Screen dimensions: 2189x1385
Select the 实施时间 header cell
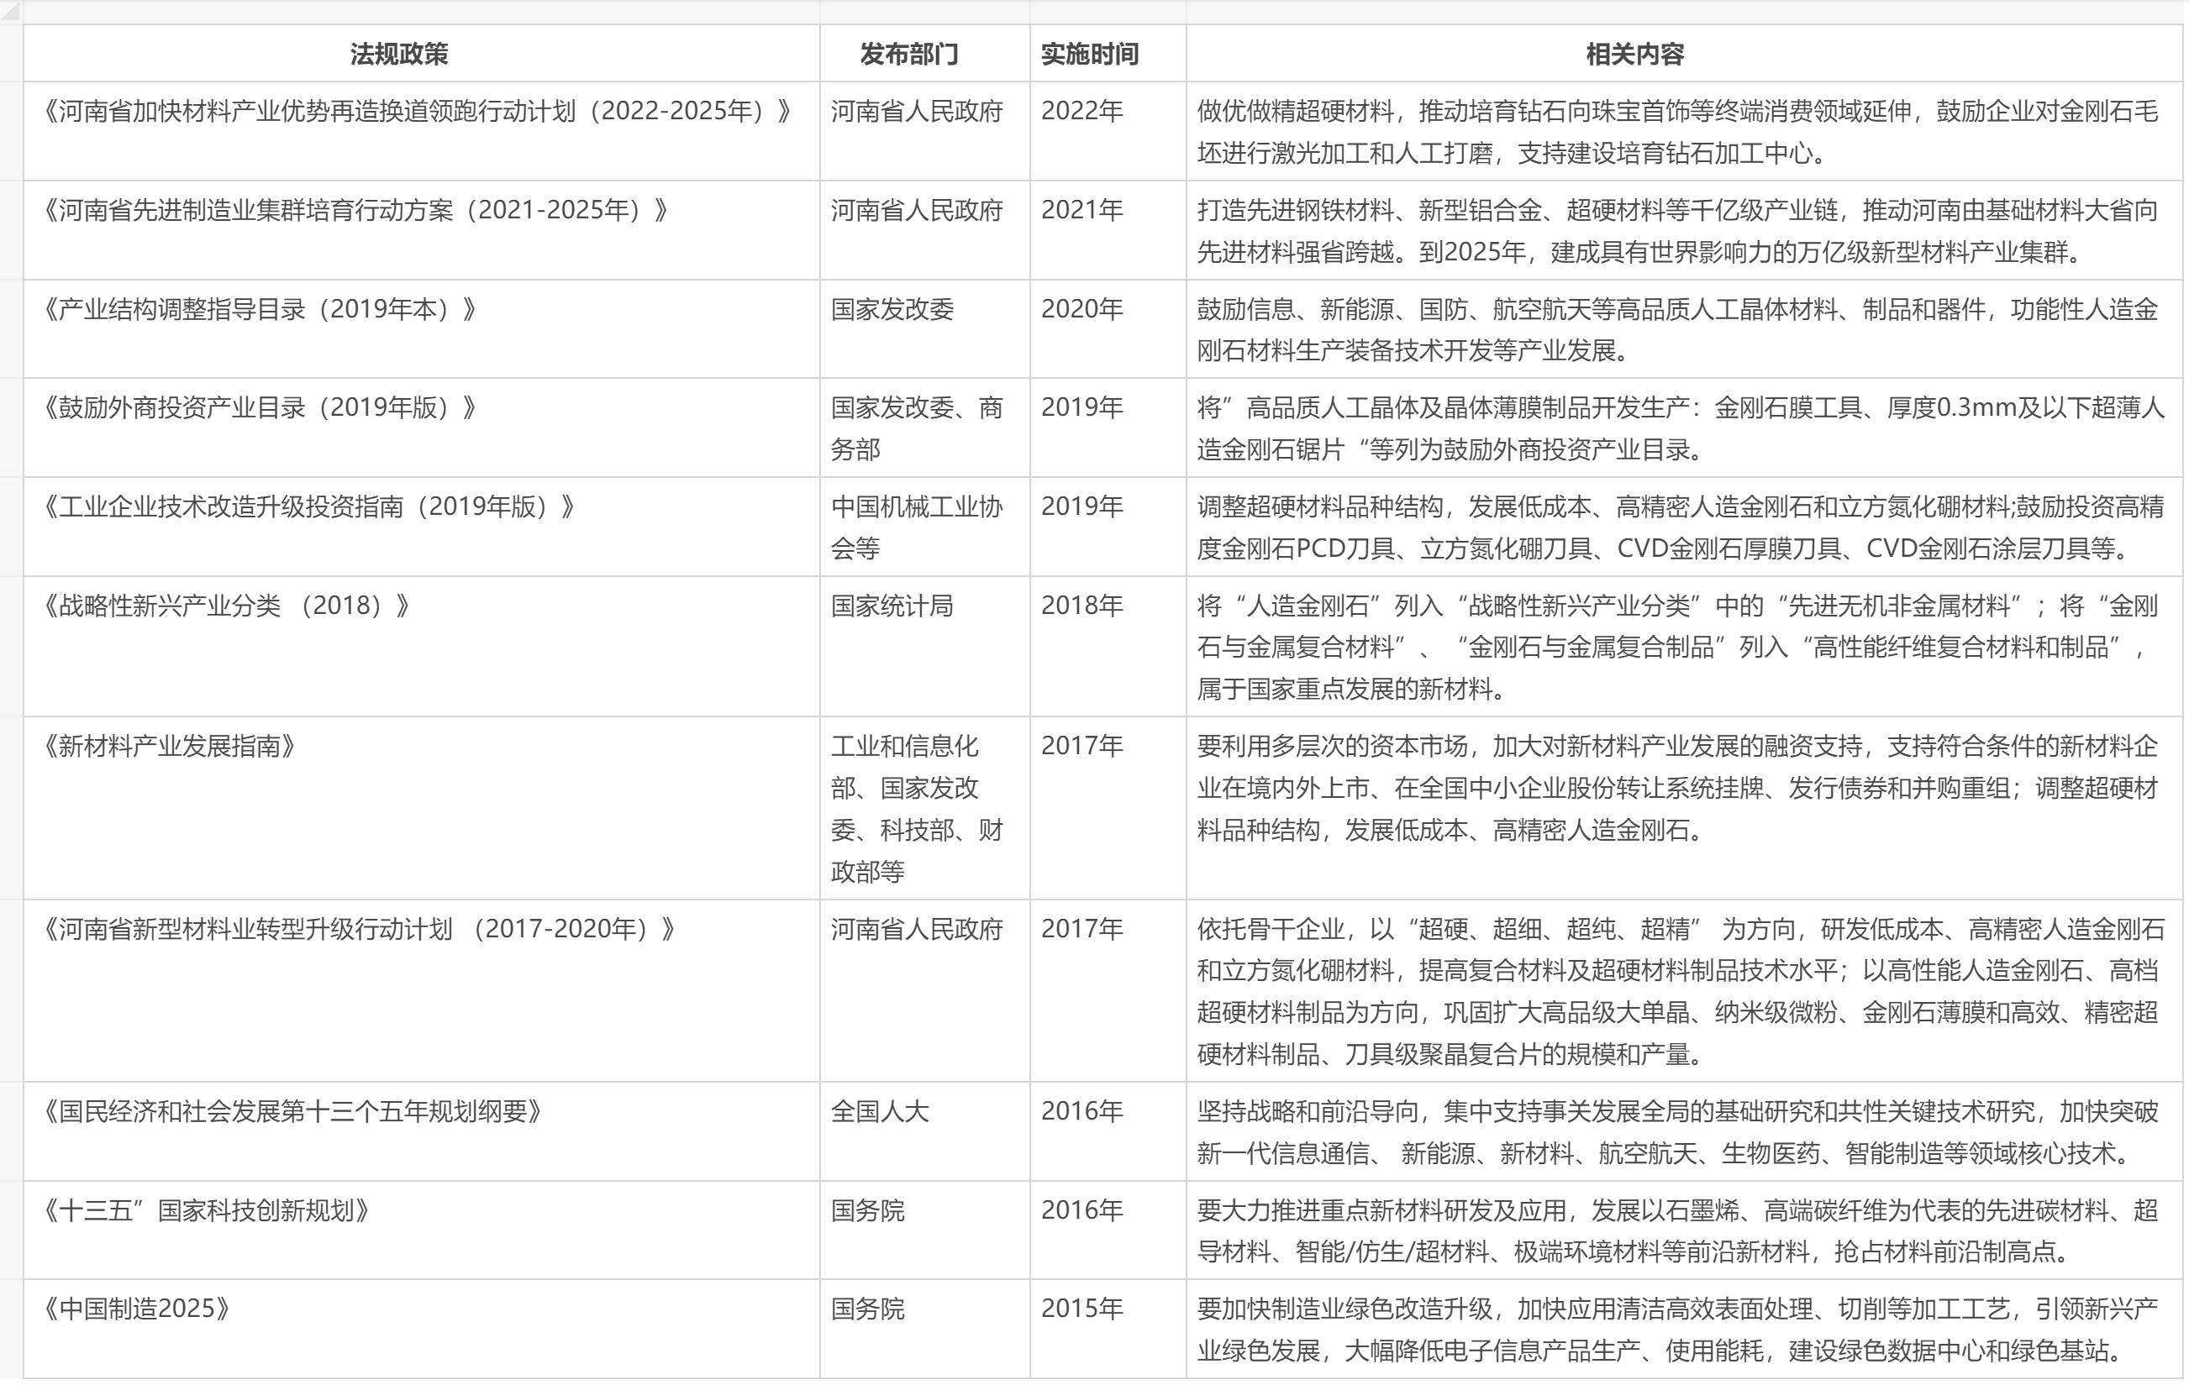point(1108,54)
